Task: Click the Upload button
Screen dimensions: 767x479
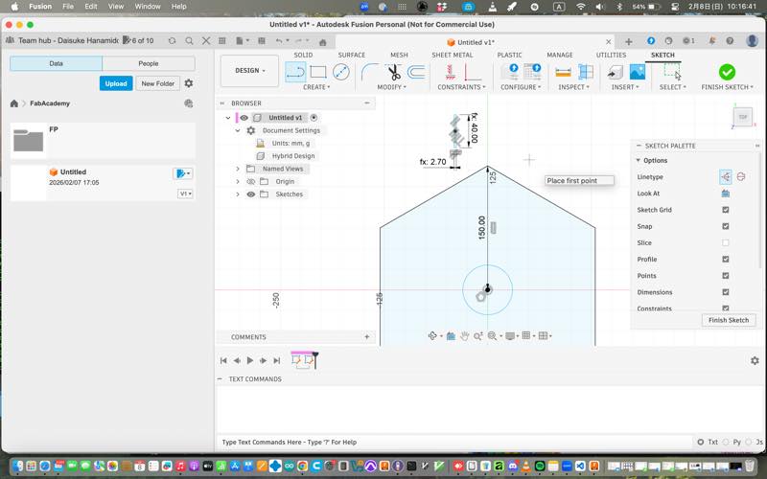Action: click(x=116, y=83)
